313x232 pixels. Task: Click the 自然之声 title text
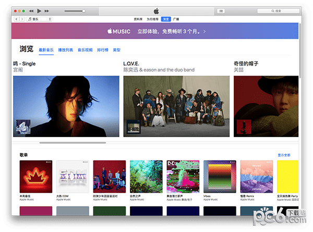pyautogui.click(x=135, y=196)
